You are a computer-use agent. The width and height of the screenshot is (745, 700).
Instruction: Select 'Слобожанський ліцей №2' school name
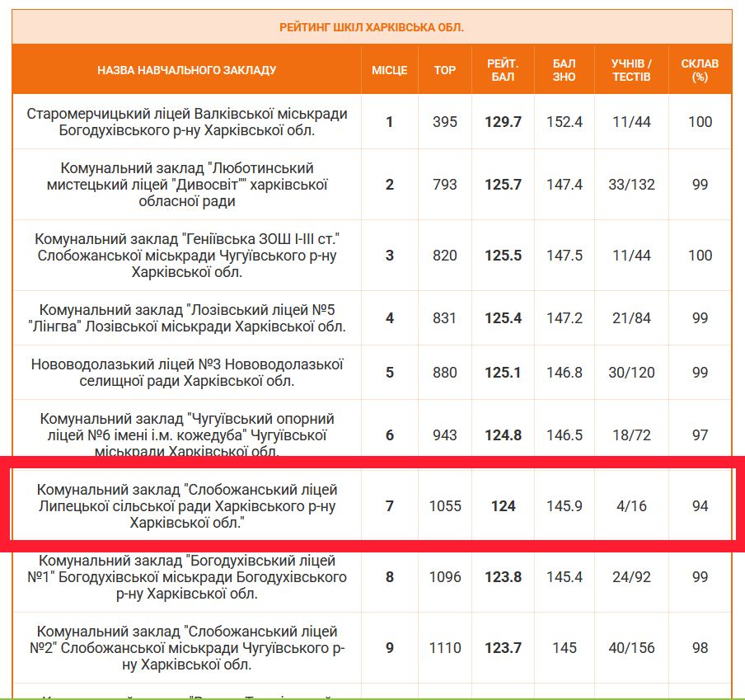[x=187, y=648]
